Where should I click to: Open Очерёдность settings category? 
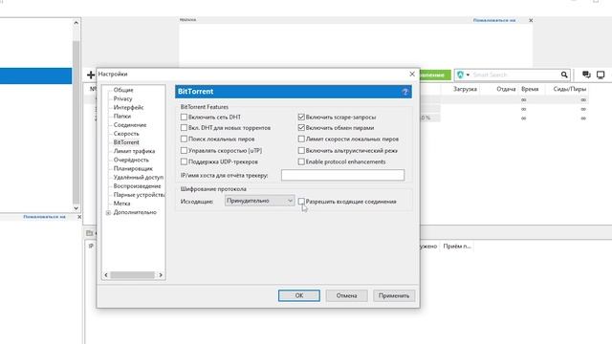pyautogui.click(x=131, y=160)
